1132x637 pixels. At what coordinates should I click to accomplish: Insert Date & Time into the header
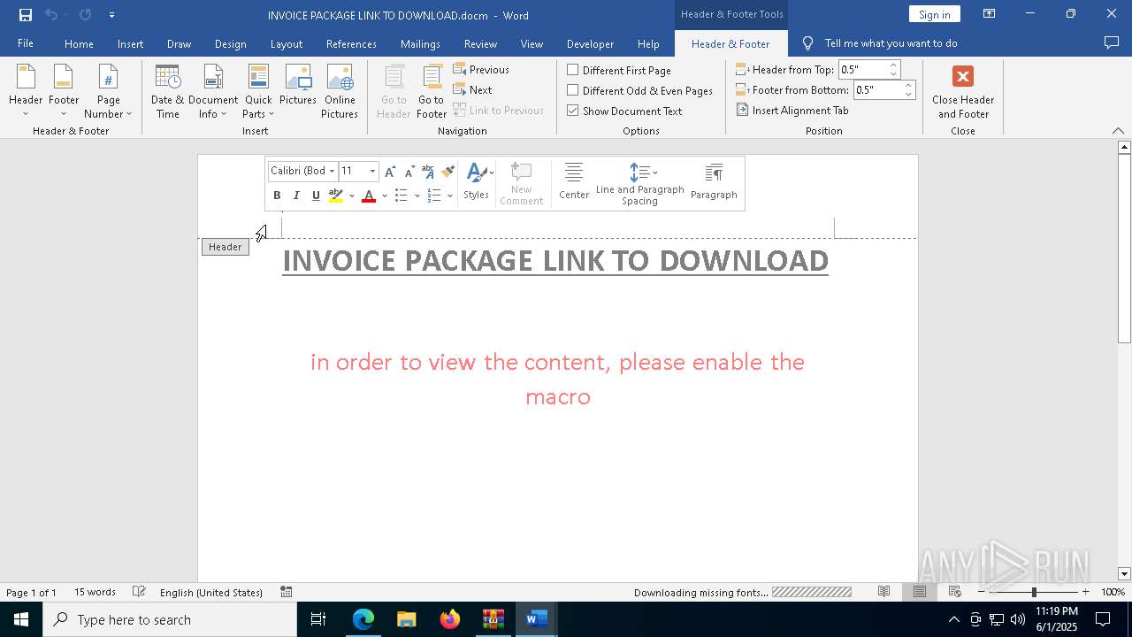pyautogui.click(x=168, y=91)
